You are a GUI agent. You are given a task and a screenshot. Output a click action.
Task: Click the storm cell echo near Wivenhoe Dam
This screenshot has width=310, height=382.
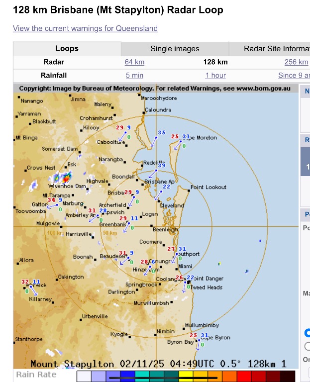pos(63,177)
